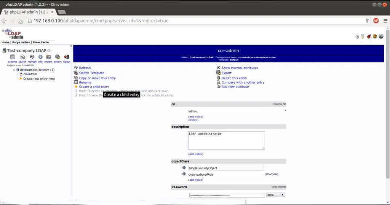
Task: Click Purge caches in top menu
Action: point(21,42)
